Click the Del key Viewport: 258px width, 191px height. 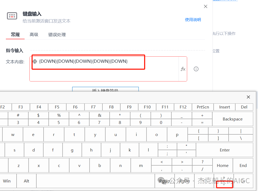pyautogui.click(x=244, y=107)
